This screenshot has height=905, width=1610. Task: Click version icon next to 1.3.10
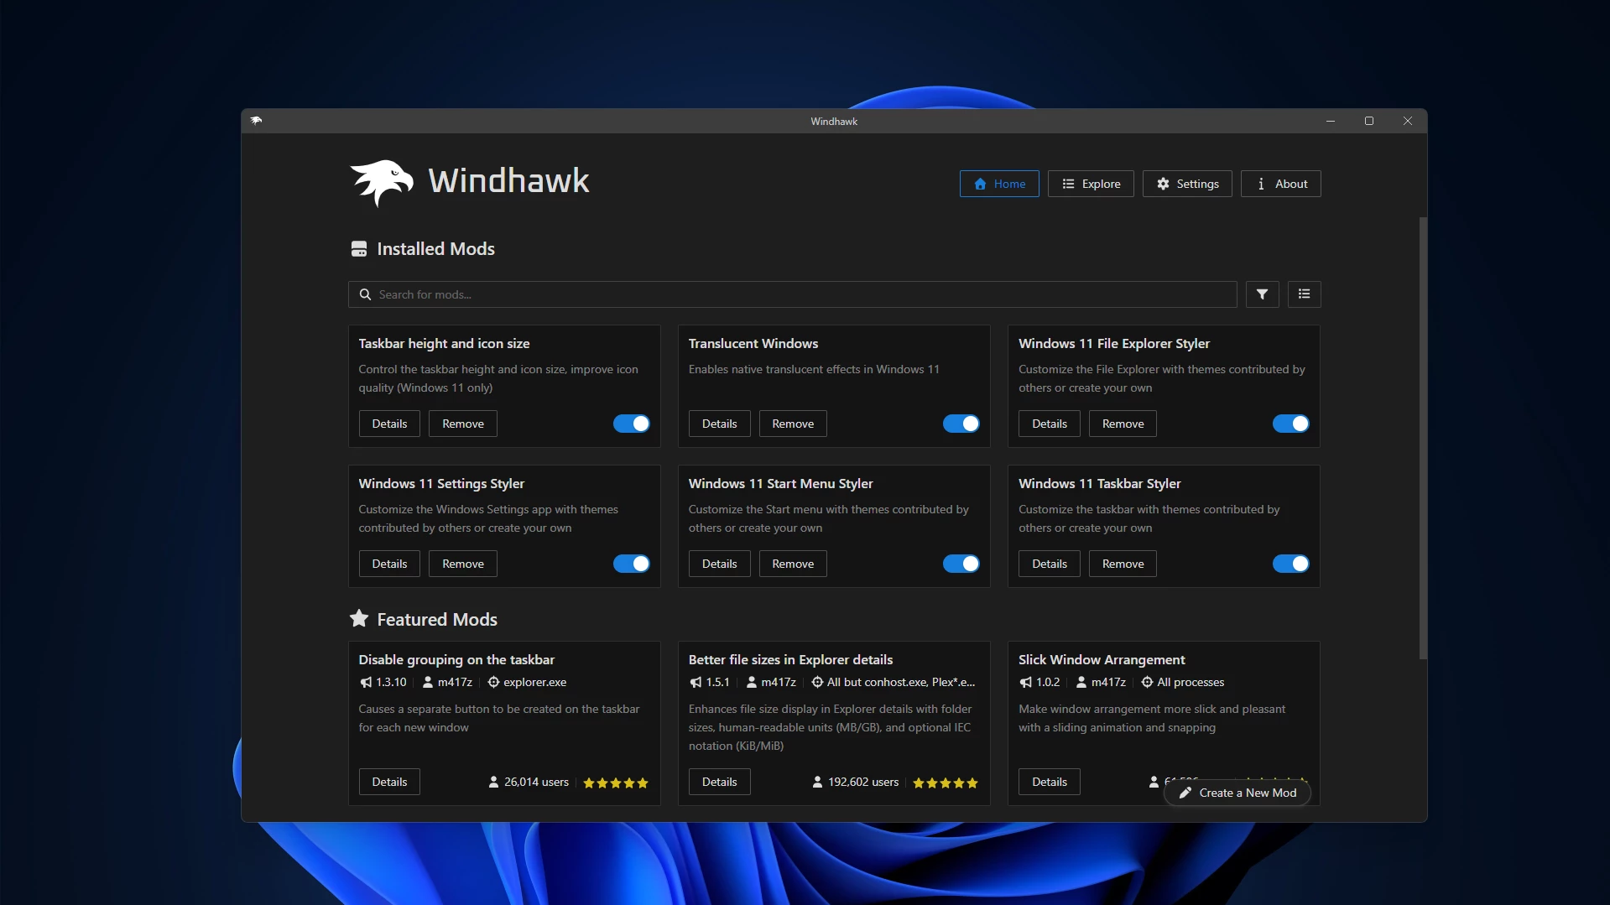[366, 683]
